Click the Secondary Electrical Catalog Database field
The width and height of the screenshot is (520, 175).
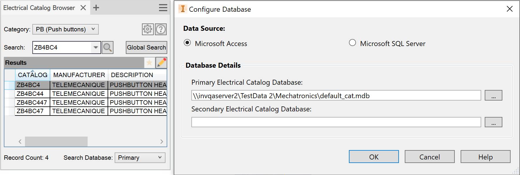click(336, 122)
